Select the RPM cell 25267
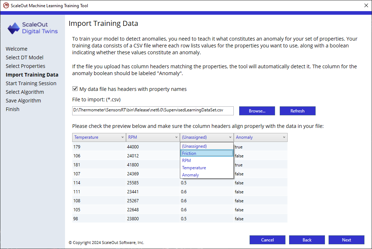The image size is (372, 249). (153, 201)
